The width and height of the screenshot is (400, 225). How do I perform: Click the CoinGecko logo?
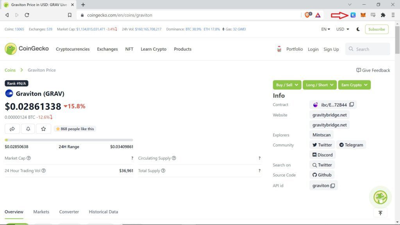click(27, 49)
